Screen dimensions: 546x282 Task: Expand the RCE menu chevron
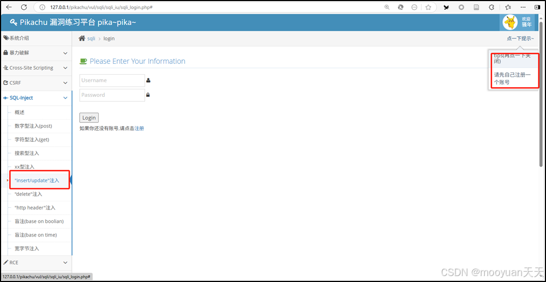[x=65, y=263]
